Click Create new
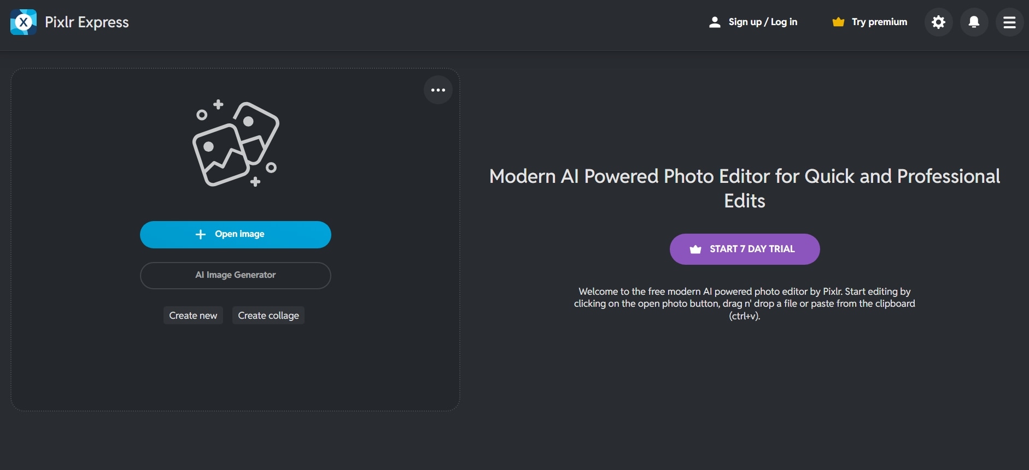The height and width of the screenshot is (470, 1029). point(193,316)
